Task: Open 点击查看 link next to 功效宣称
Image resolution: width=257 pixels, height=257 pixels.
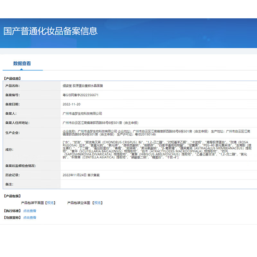Action: click(30, 218)
